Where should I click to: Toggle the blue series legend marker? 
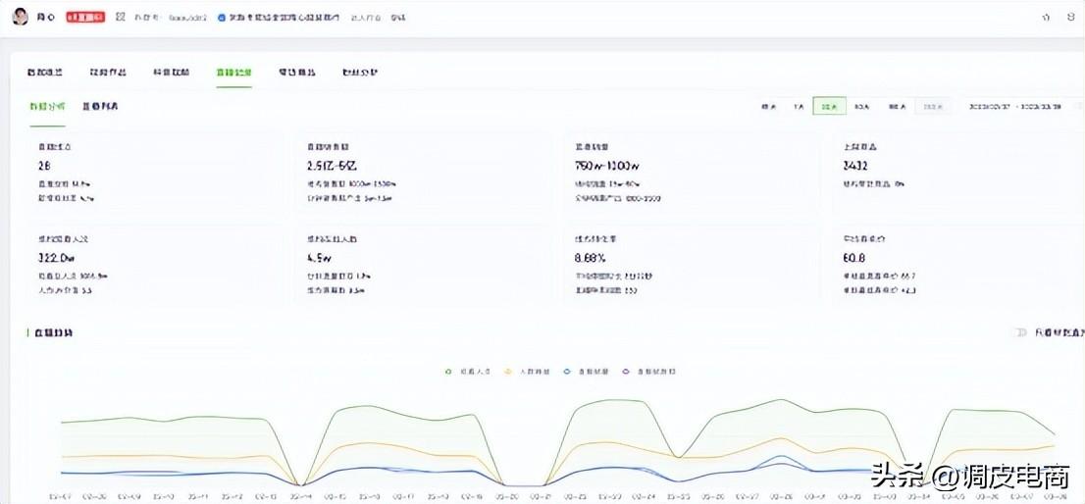[568, 372]
